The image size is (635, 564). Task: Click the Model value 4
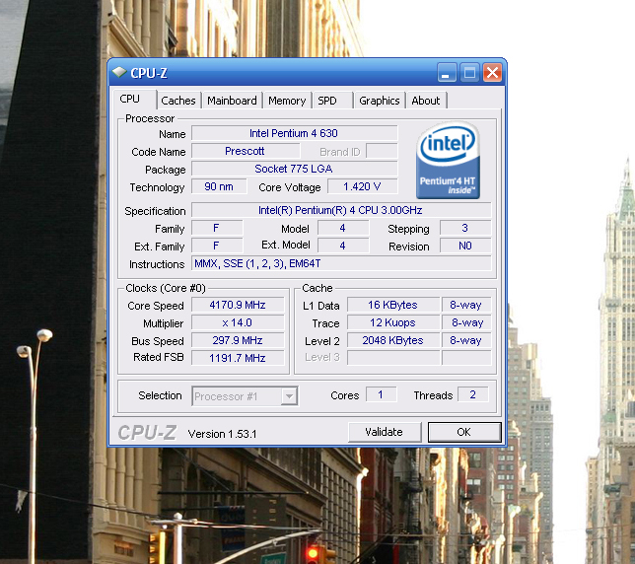(x=343, y=228)
